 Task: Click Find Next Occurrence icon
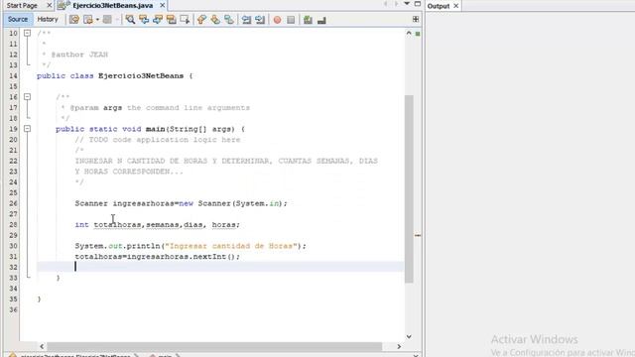158,20
